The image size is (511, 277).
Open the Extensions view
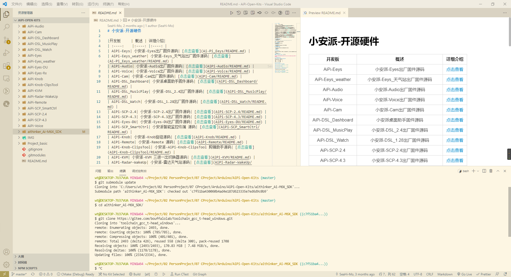click(6, 66)
